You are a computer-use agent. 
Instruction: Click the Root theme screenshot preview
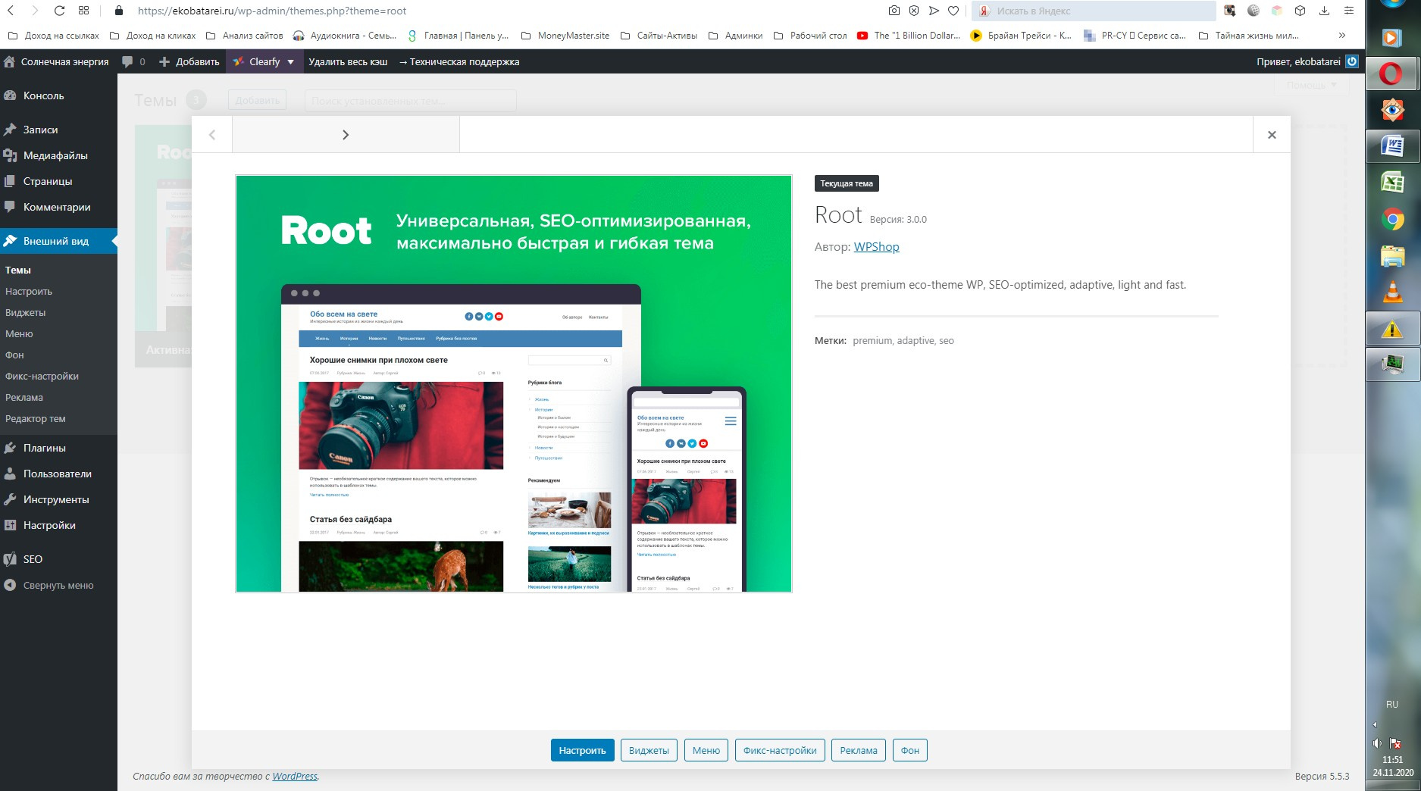coord(514,383)
